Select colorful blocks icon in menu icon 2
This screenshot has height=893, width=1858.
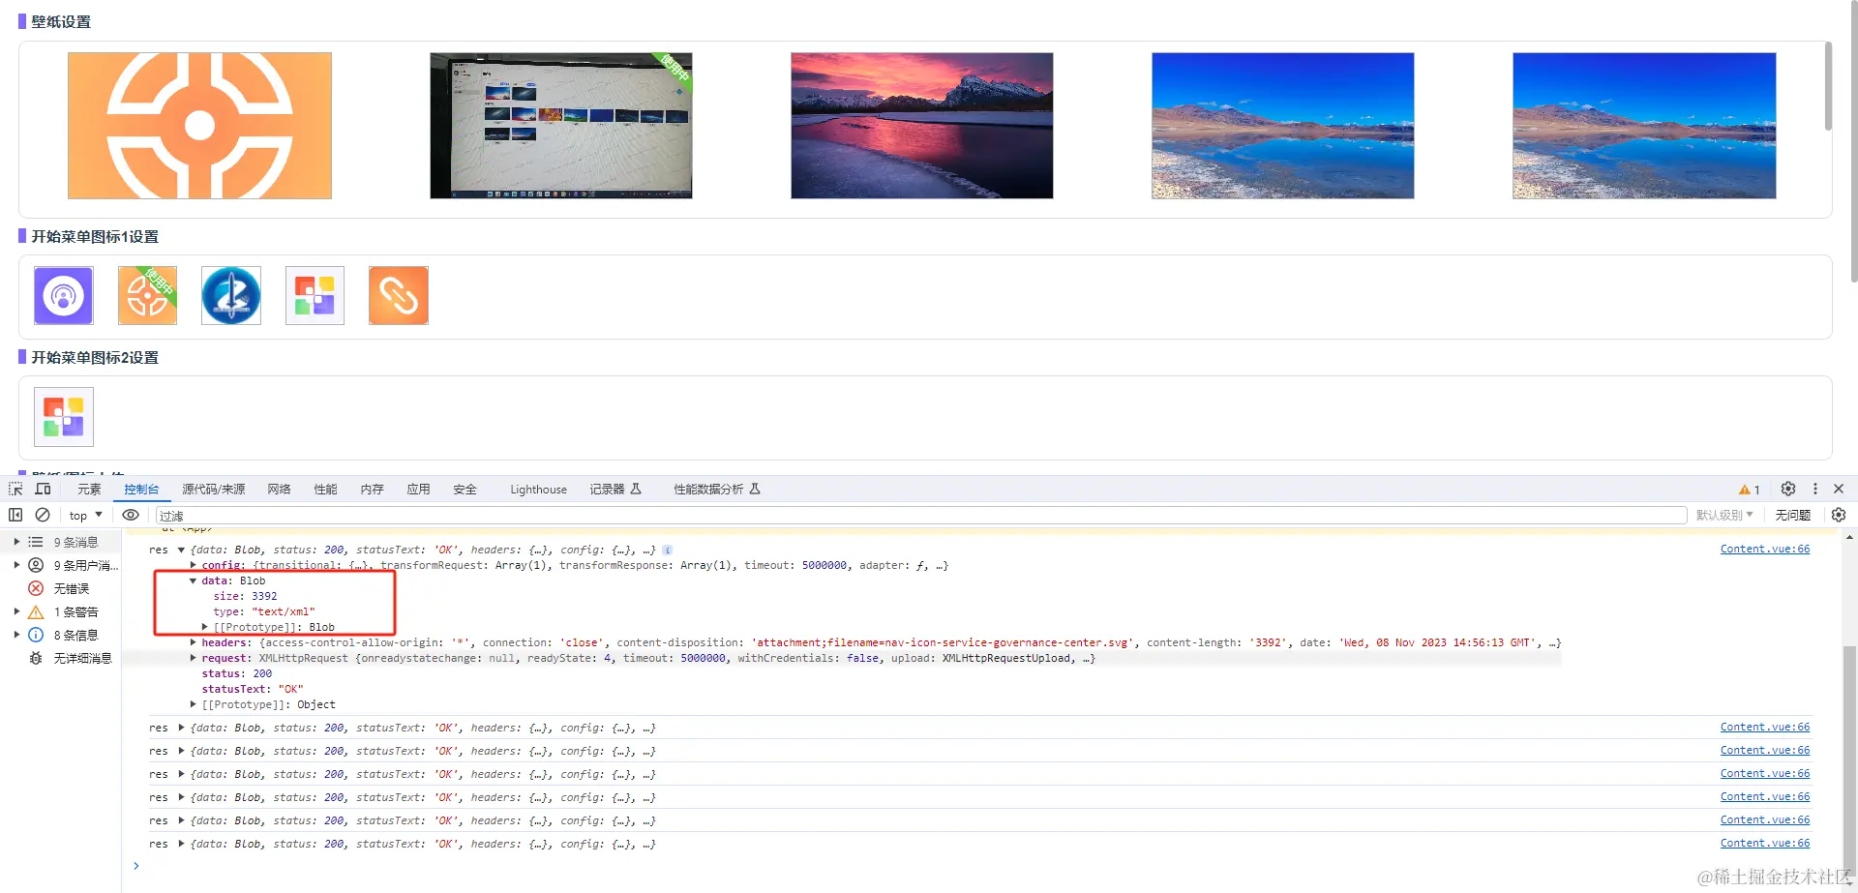click(64, 417)
